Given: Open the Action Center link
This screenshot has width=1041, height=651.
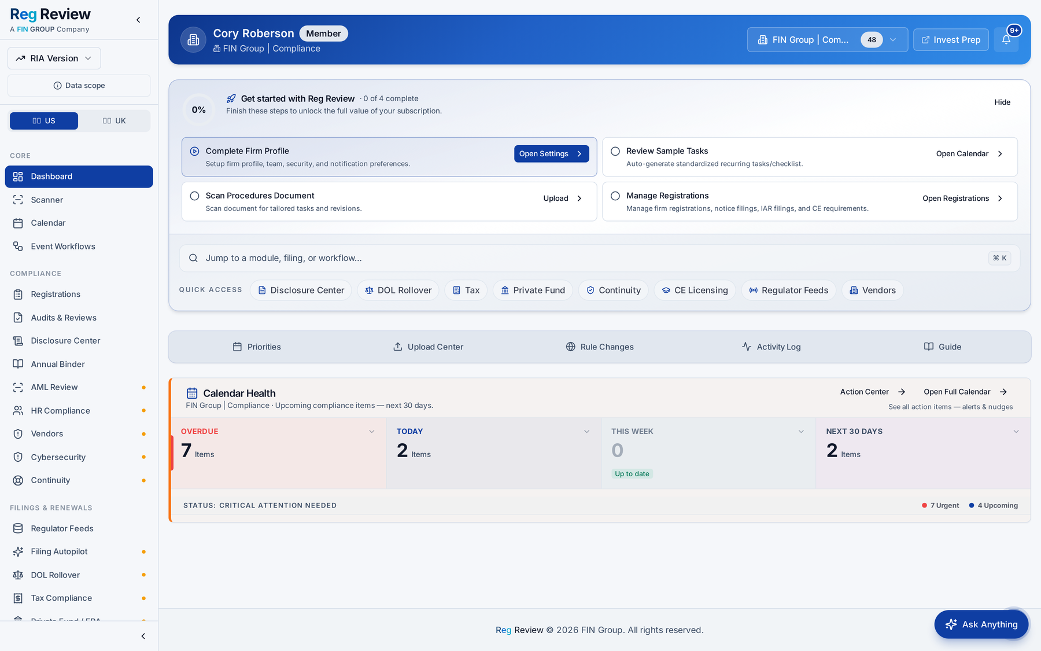Looking at the screenshot, I should pyautogui.click(x=873, y=392).
